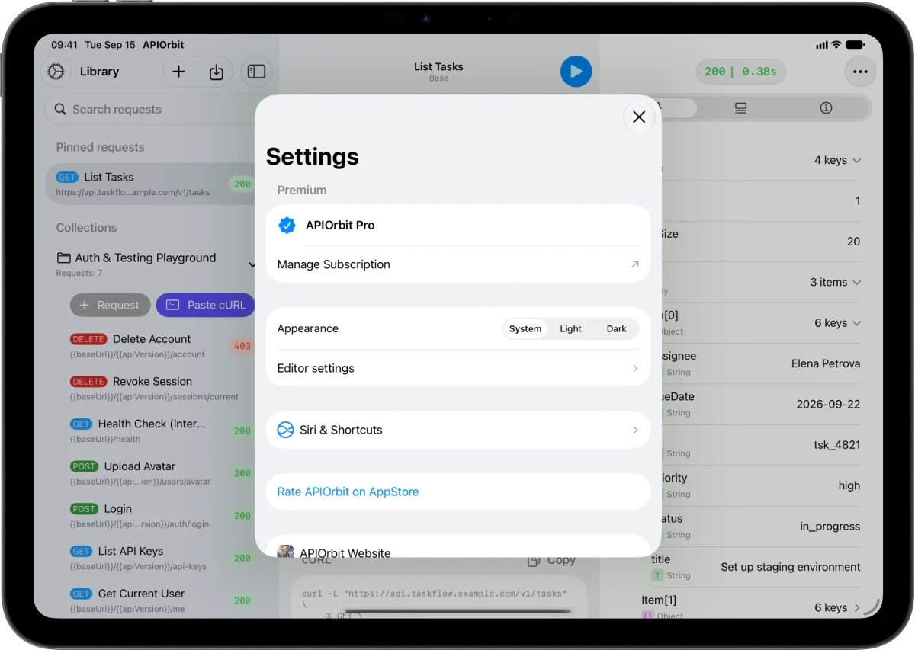
Task: Open the response info tab icon
Action: [x=826, y=108]
